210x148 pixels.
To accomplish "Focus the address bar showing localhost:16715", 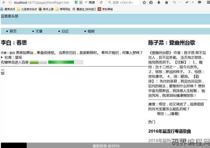I will pos(42,2).
